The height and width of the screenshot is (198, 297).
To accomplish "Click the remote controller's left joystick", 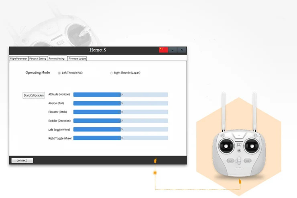I will tap(226, 146).
